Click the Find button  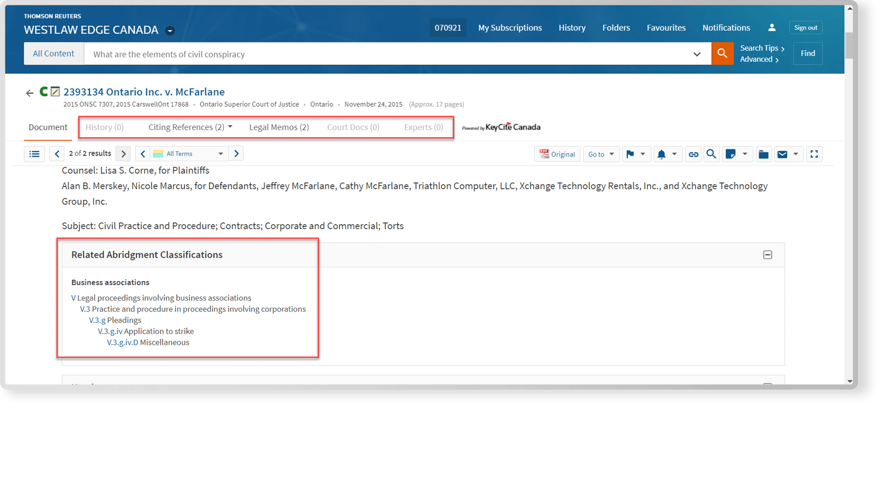tap(808, 54)
